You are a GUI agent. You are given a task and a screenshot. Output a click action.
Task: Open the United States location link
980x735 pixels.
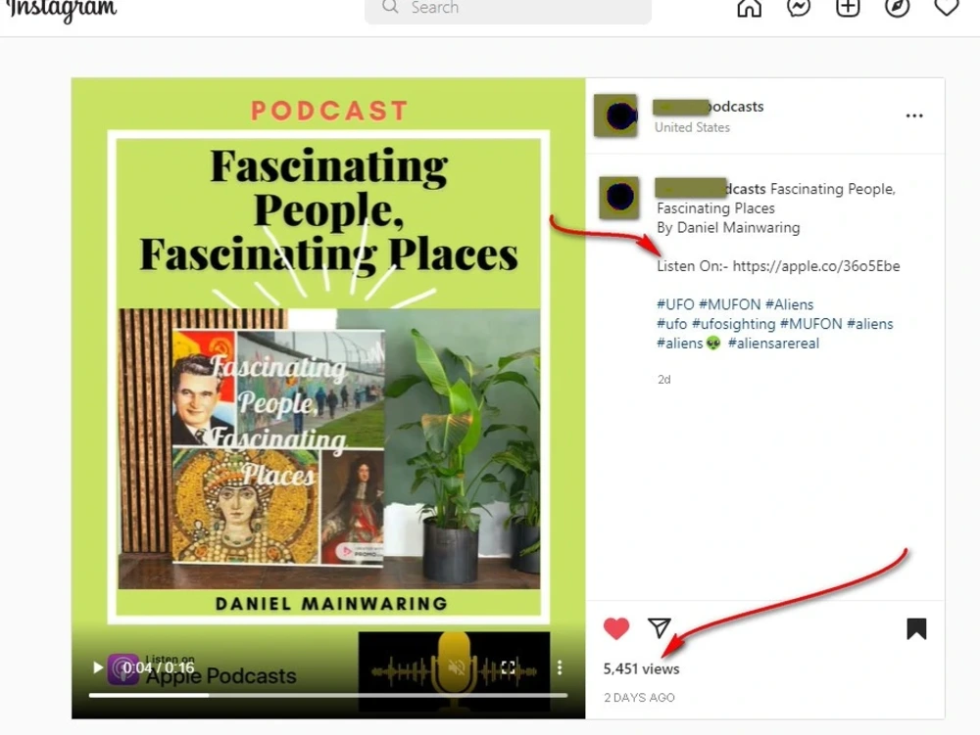coord(692,127)
